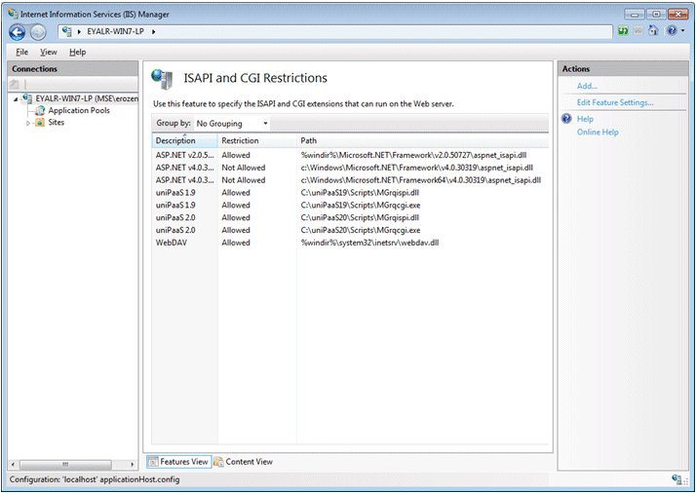696x493 pixels.
Task: Expand the breadcrumb arrow after EYALR-WIN7-LP
Action: [x=154, y=31]
